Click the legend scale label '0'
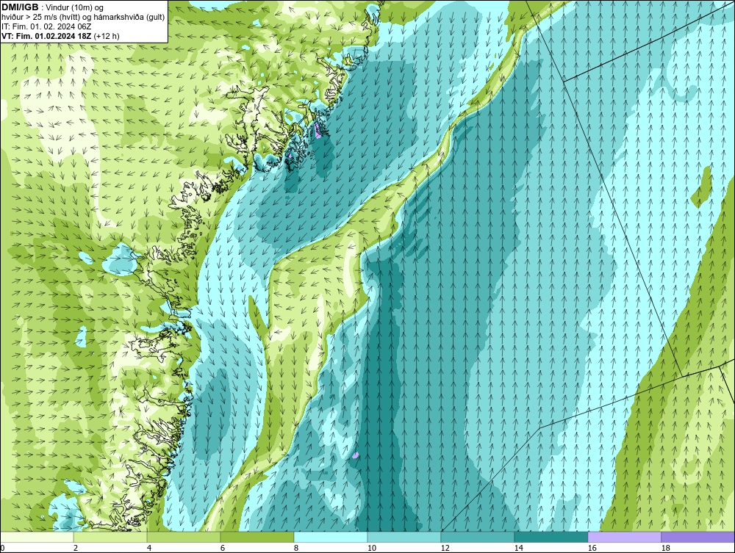Screen dimensions: 735x553 (2, 548)
